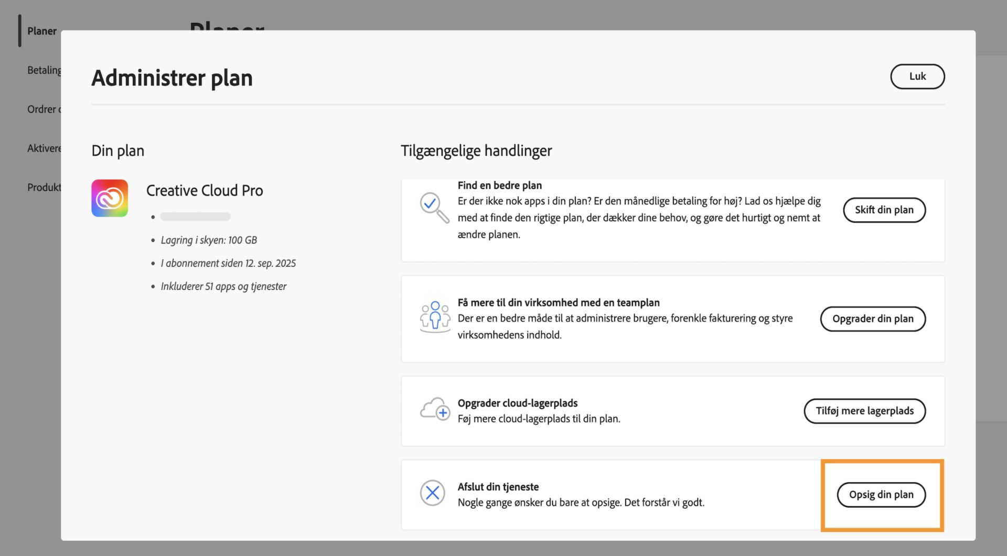Go to the Ordrer sidebar entry

(44, 109)
